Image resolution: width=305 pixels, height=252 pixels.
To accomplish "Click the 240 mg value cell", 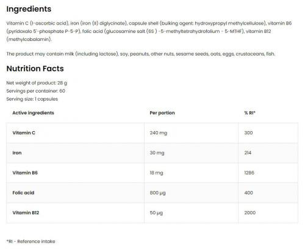I will (x=159, y=133).
